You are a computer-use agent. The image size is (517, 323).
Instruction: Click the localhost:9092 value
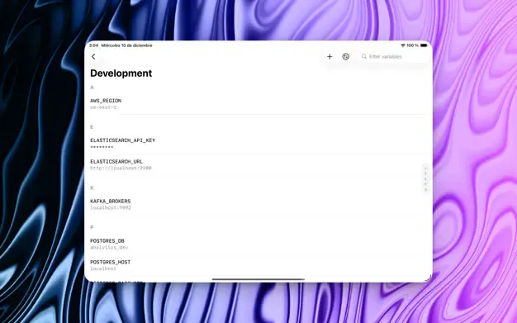point(111,208)
